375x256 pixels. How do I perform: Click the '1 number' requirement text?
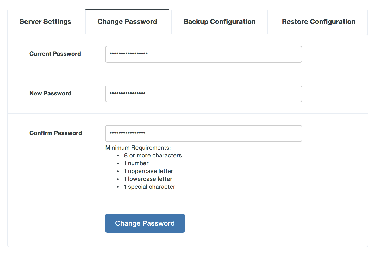136,163
